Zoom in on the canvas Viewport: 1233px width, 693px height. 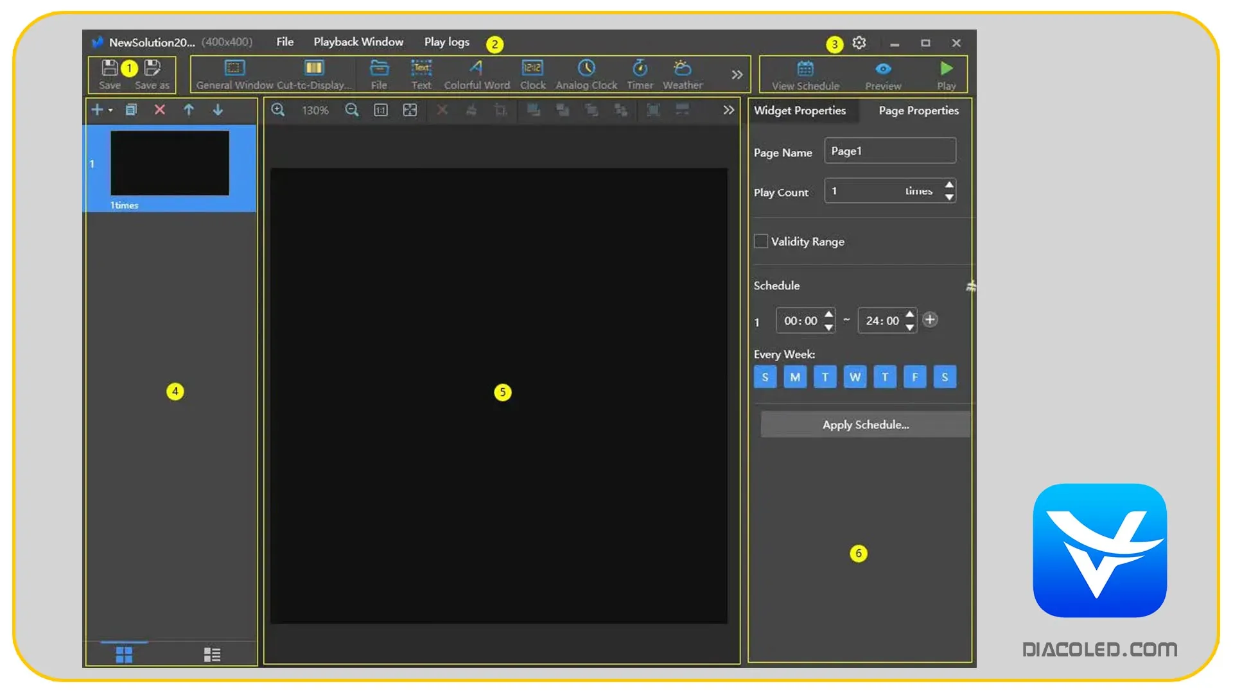pyautogui.click(x=278, y=110)
